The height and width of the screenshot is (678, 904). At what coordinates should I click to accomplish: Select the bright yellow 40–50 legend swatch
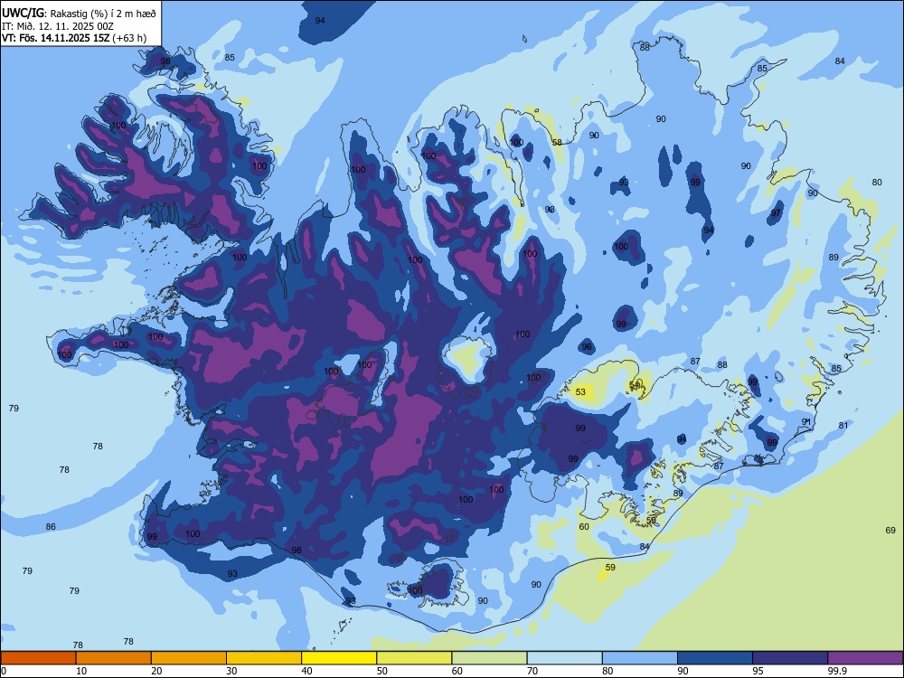point(339,658)
